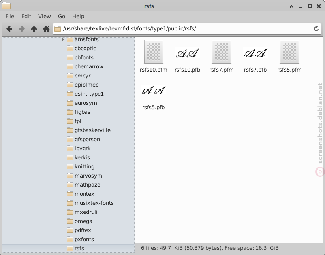Screen dimensions: 325x255
Task: Select omega in the folder tree
Action: (x=83, y=221)
